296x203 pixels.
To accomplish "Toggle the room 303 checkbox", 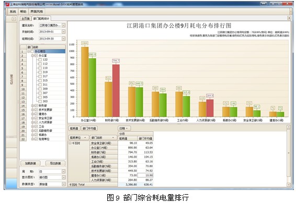I will [40, 102].
